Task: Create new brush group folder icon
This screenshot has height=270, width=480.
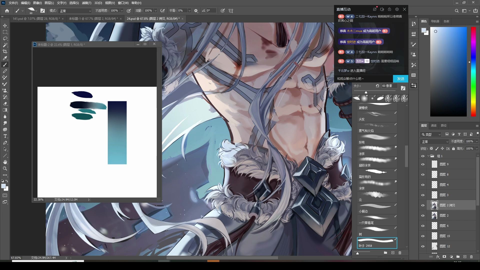Action: 385,253
